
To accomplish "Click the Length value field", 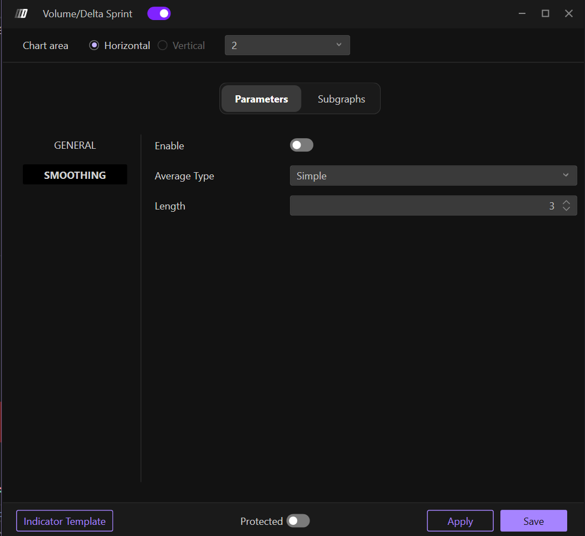I will [x=423, y=206].
